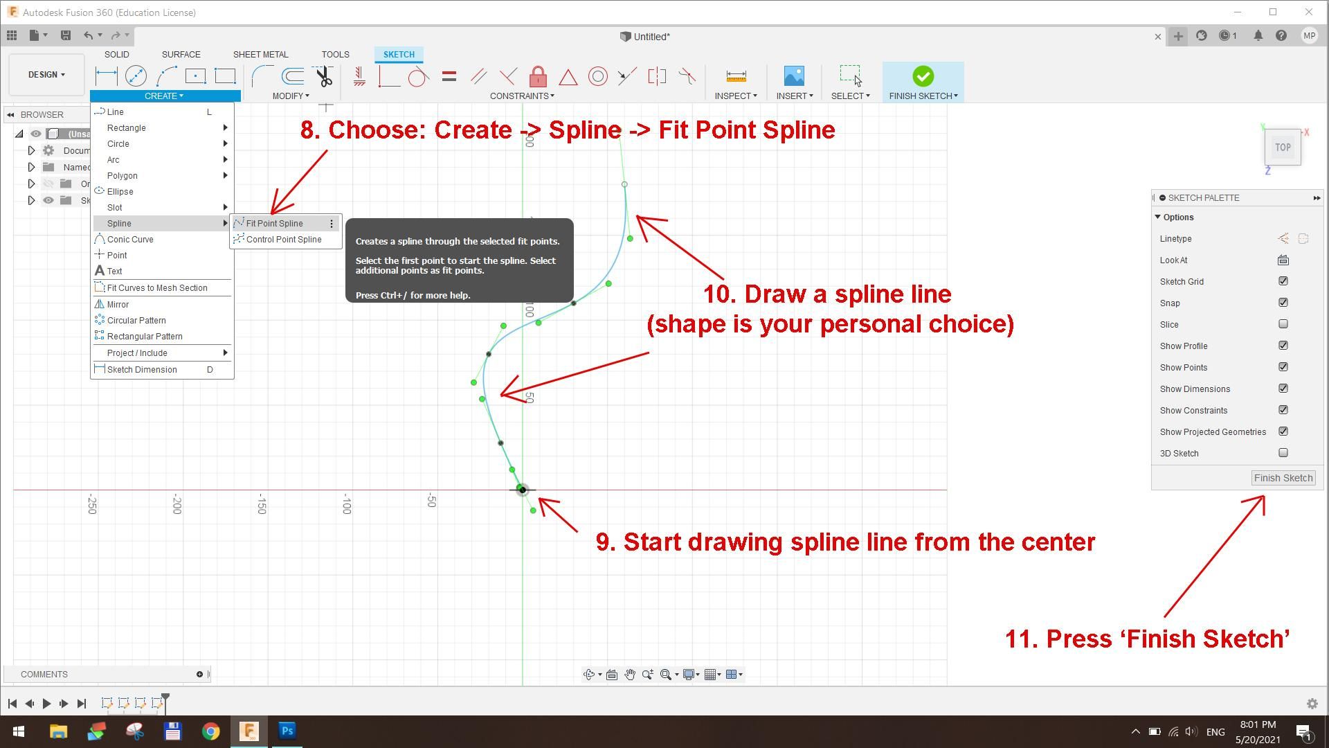Click the timeline play button
Image resolution: width=1329 pixels, height=748 pixels.
(46, 704)
